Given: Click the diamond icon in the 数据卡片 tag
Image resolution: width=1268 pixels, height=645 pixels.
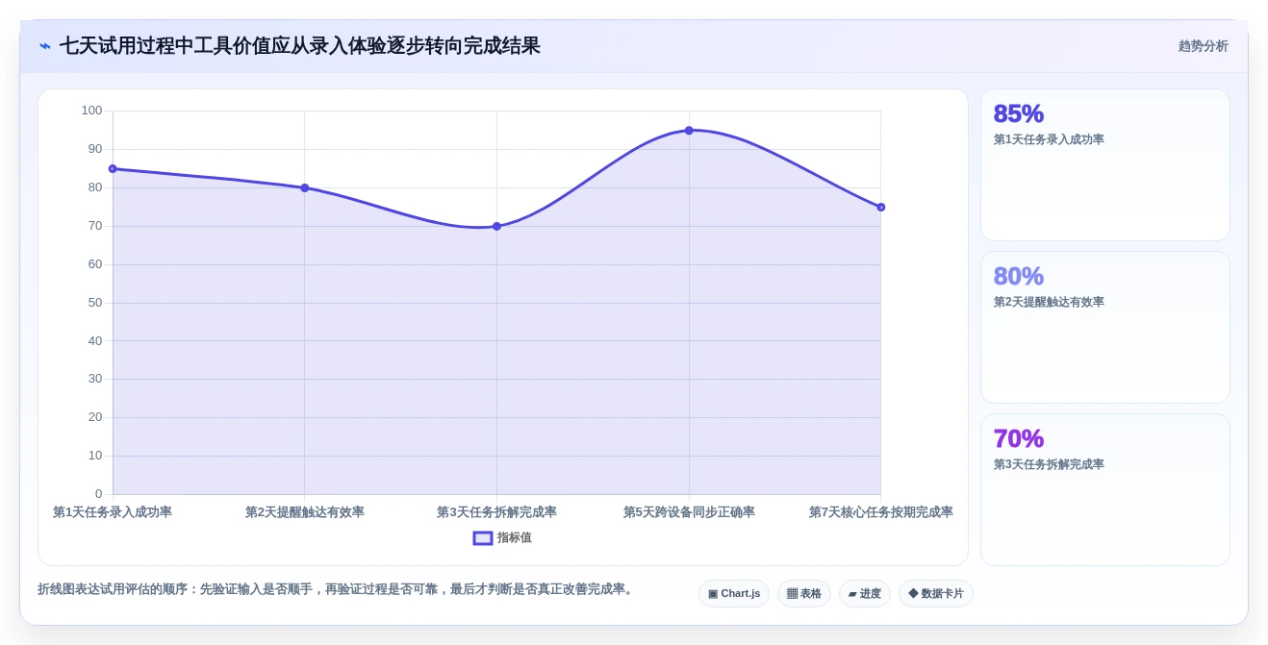Looking at the screenshot, I should coord(913,594).
